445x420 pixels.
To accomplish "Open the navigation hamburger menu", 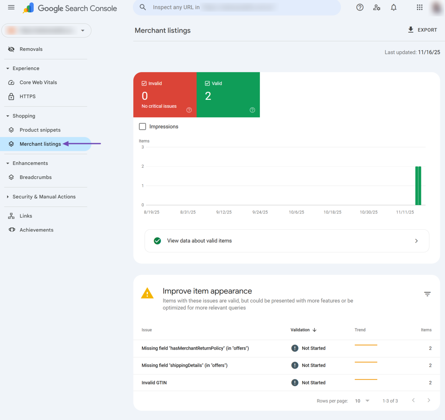I will tap(11, 7).
